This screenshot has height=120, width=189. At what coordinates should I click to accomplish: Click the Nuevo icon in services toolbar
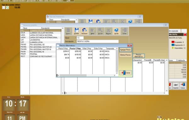tap(68, 31)
